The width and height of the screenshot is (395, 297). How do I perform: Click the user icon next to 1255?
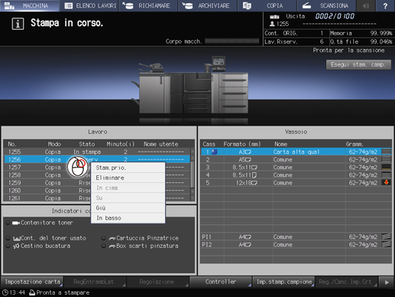[272, 24]
